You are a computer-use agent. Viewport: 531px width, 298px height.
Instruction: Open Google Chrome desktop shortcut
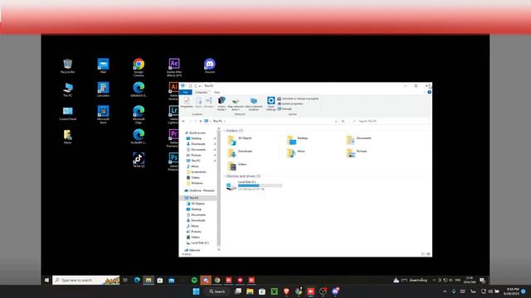coord(139,67)
